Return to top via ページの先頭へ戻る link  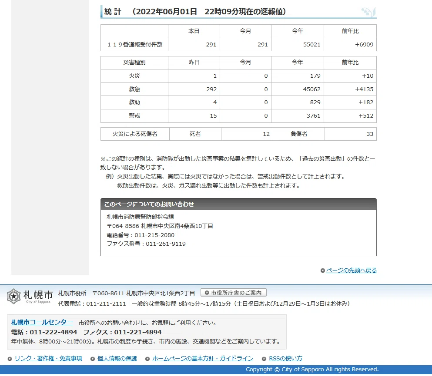(351, 270)
